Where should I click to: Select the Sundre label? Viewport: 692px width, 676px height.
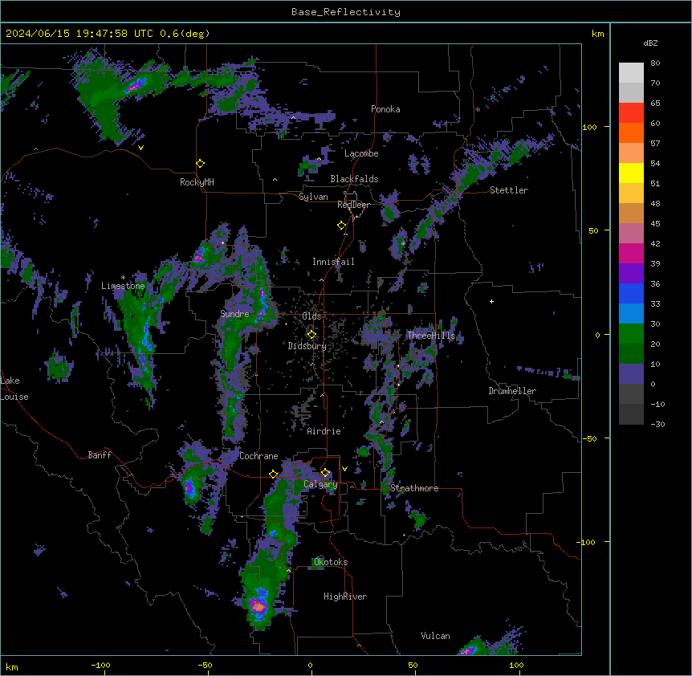[x=234, y=314]
